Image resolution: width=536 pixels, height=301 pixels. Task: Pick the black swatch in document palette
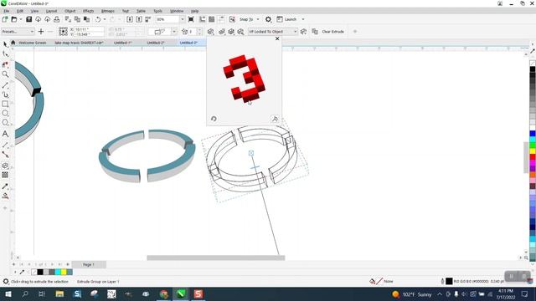(40, 272)
